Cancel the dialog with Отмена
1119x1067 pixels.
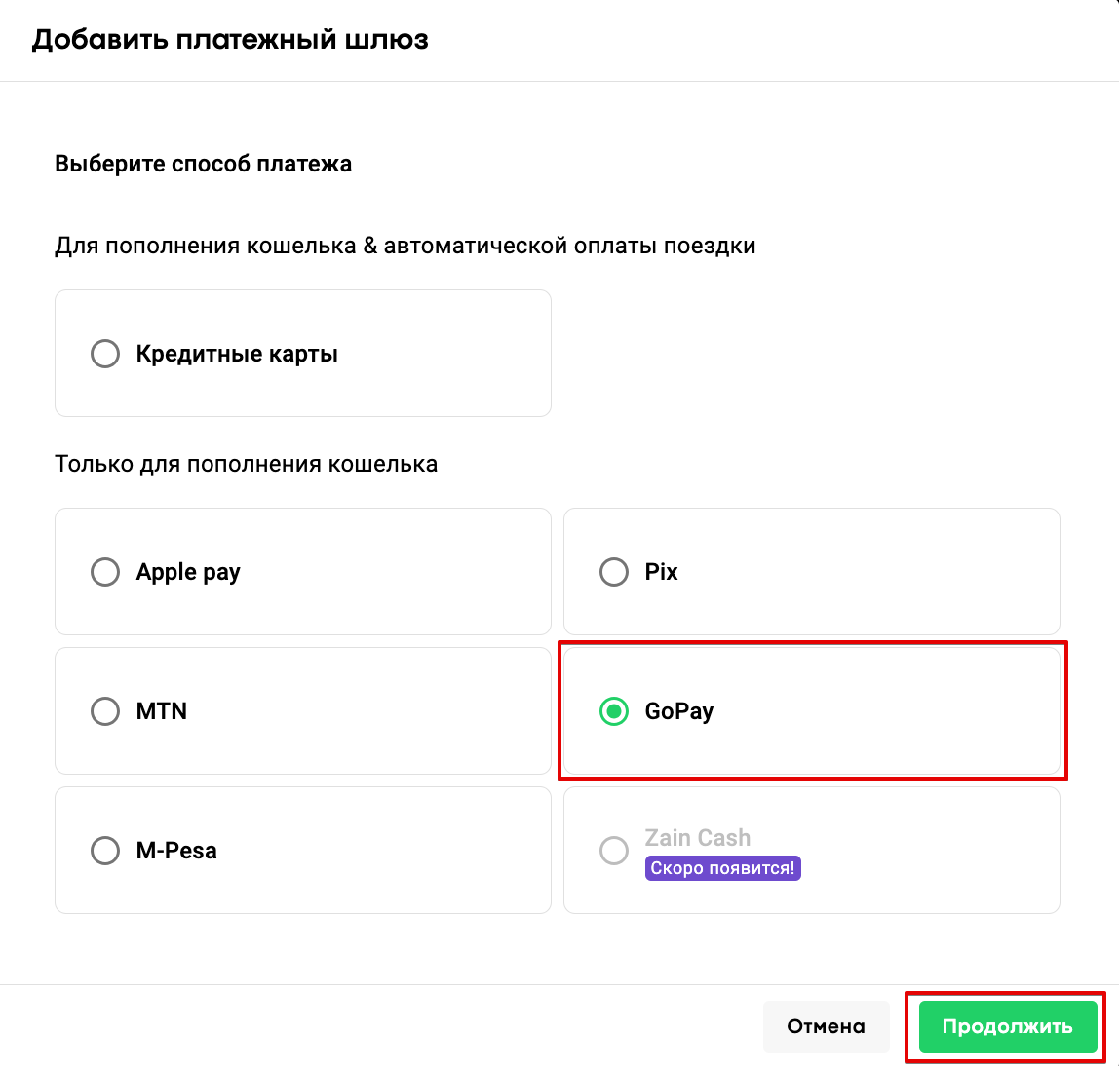click(x=826, y=1026)
